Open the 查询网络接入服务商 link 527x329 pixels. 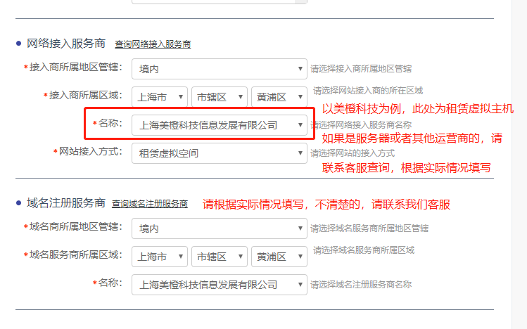coord(153,44)
